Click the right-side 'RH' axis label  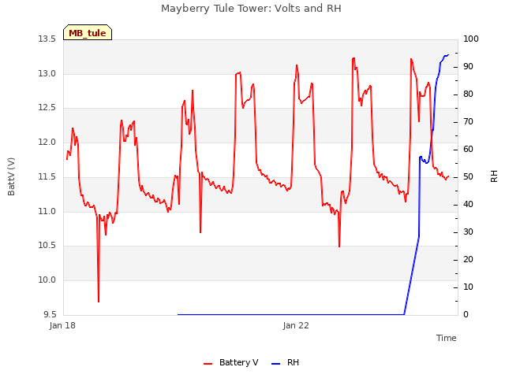coord(494,176)
